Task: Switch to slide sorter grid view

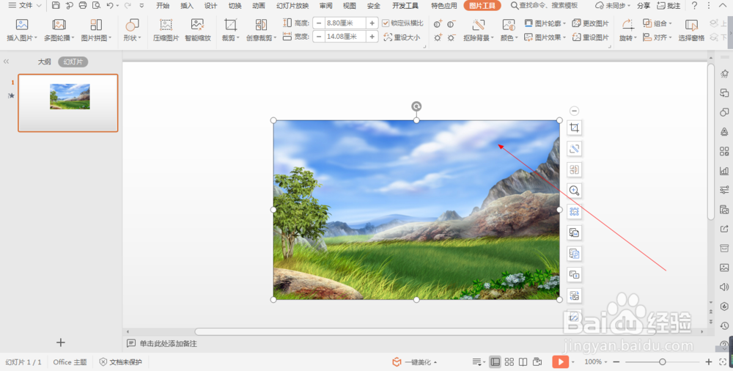Action: (509, 361)
